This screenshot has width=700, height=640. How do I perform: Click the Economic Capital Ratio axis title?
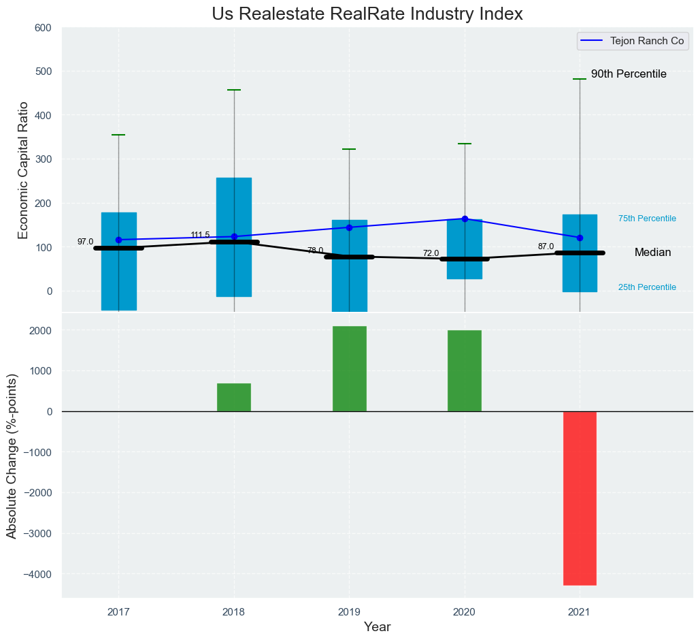22,170
